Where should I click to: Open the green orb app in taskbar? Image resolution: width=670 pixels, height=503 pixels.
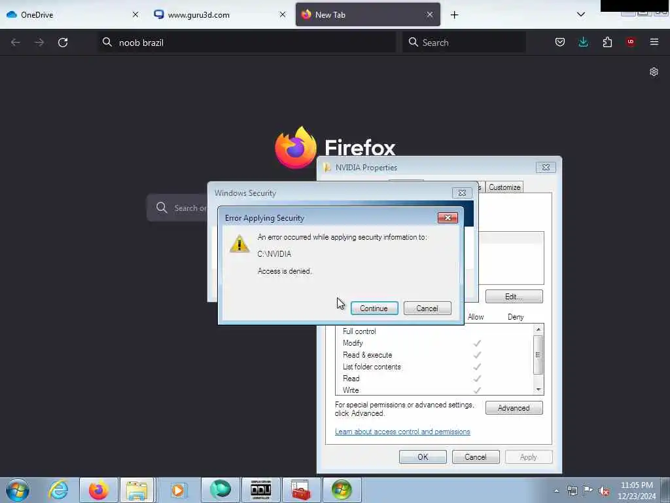coord(342,490)
